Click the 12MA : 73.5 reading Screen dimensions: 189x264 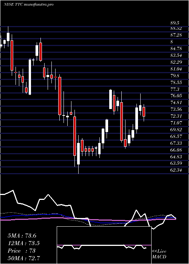point(23,243)
